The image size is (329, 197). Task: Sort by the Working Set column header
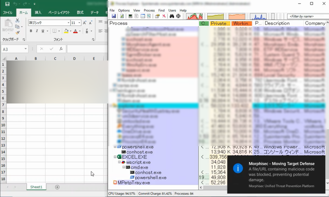pyautogui.click(x=242, y=23)
